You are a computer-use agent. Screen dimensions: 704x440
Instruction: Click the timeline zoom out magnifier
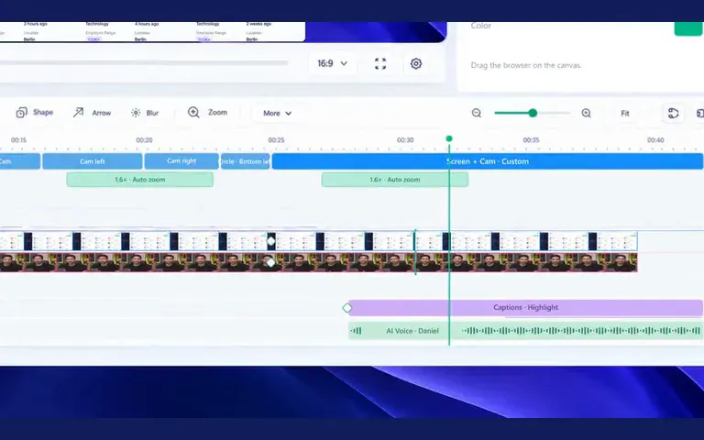pos(477,113)
